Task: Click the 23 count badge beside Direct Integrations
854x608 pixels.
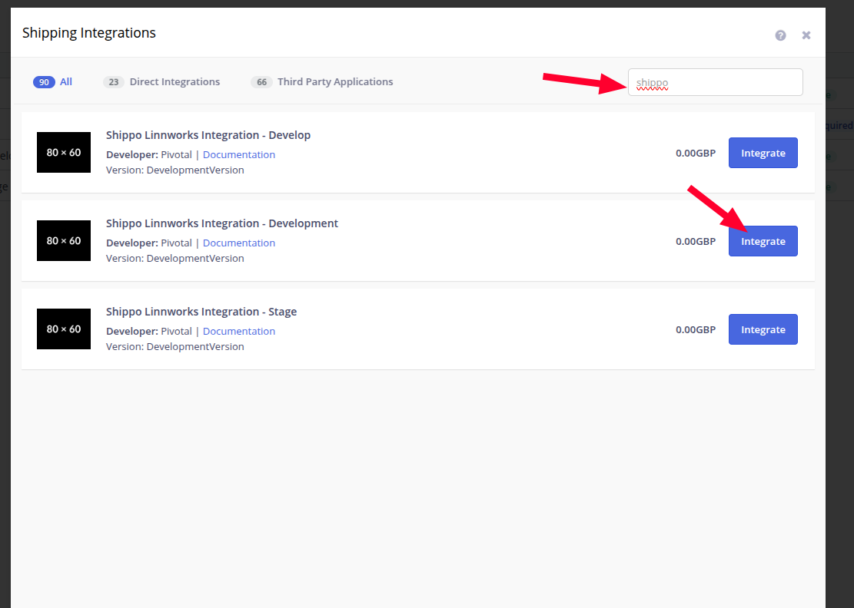Action: (x=114, y=82)
